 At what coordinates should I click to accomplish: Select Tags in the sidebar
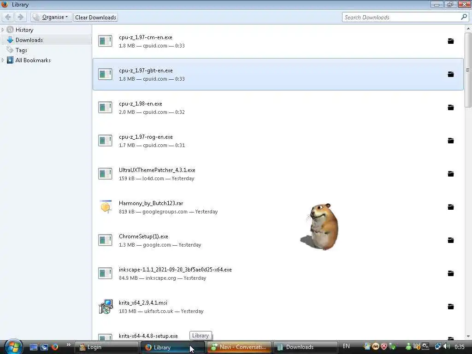(21, 50)
